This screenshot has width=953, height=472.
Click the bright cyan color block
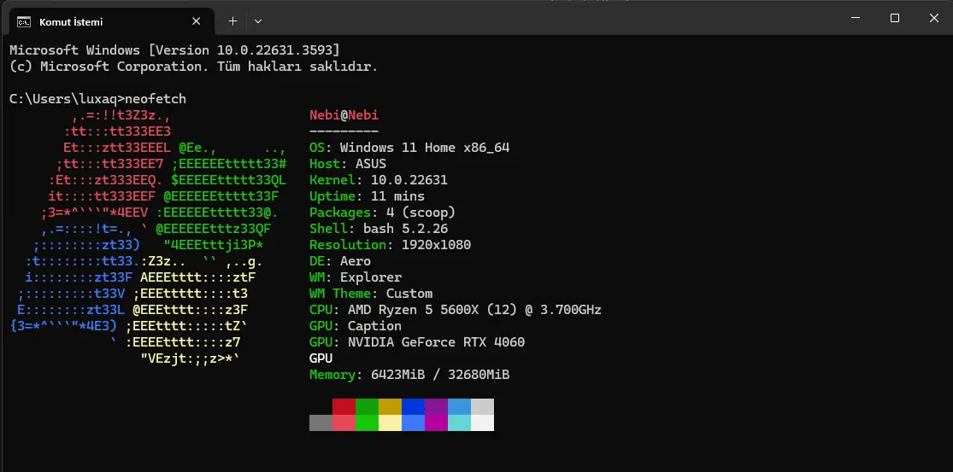coord(460,422)
